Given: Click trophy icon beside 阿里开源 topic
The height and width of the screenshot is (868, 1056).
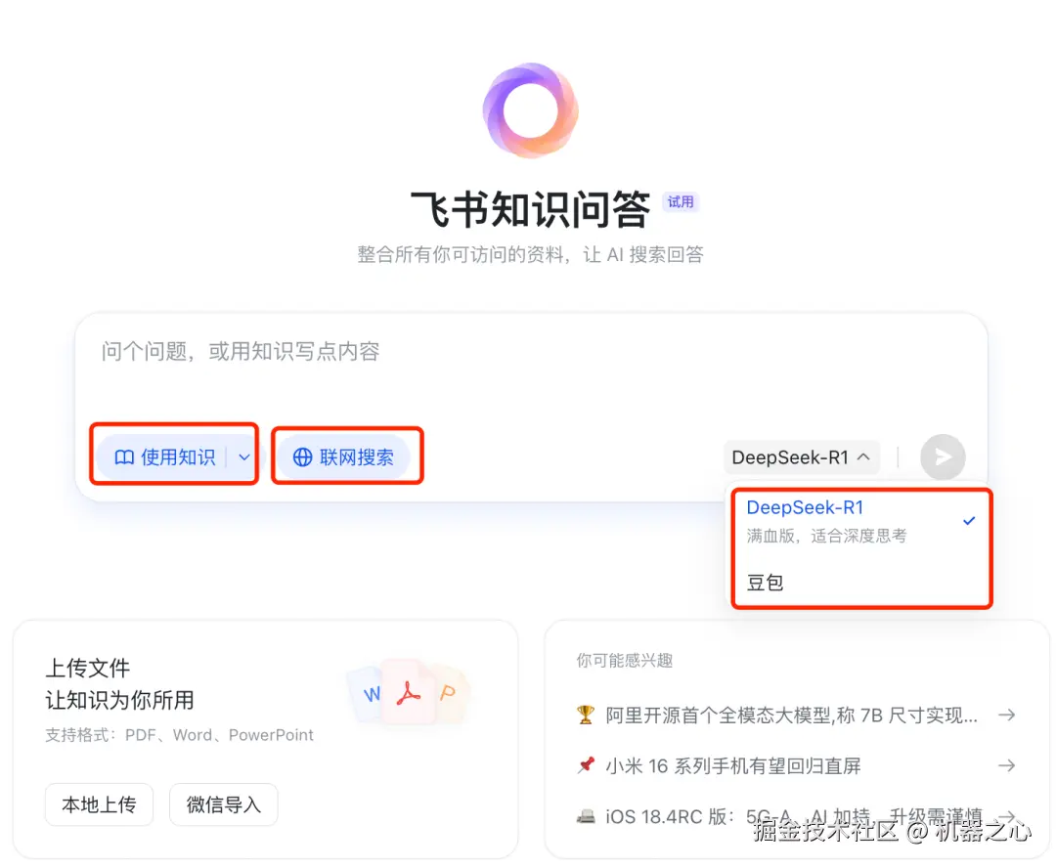Looking at the screenshot, I should (x=586, y=715).
